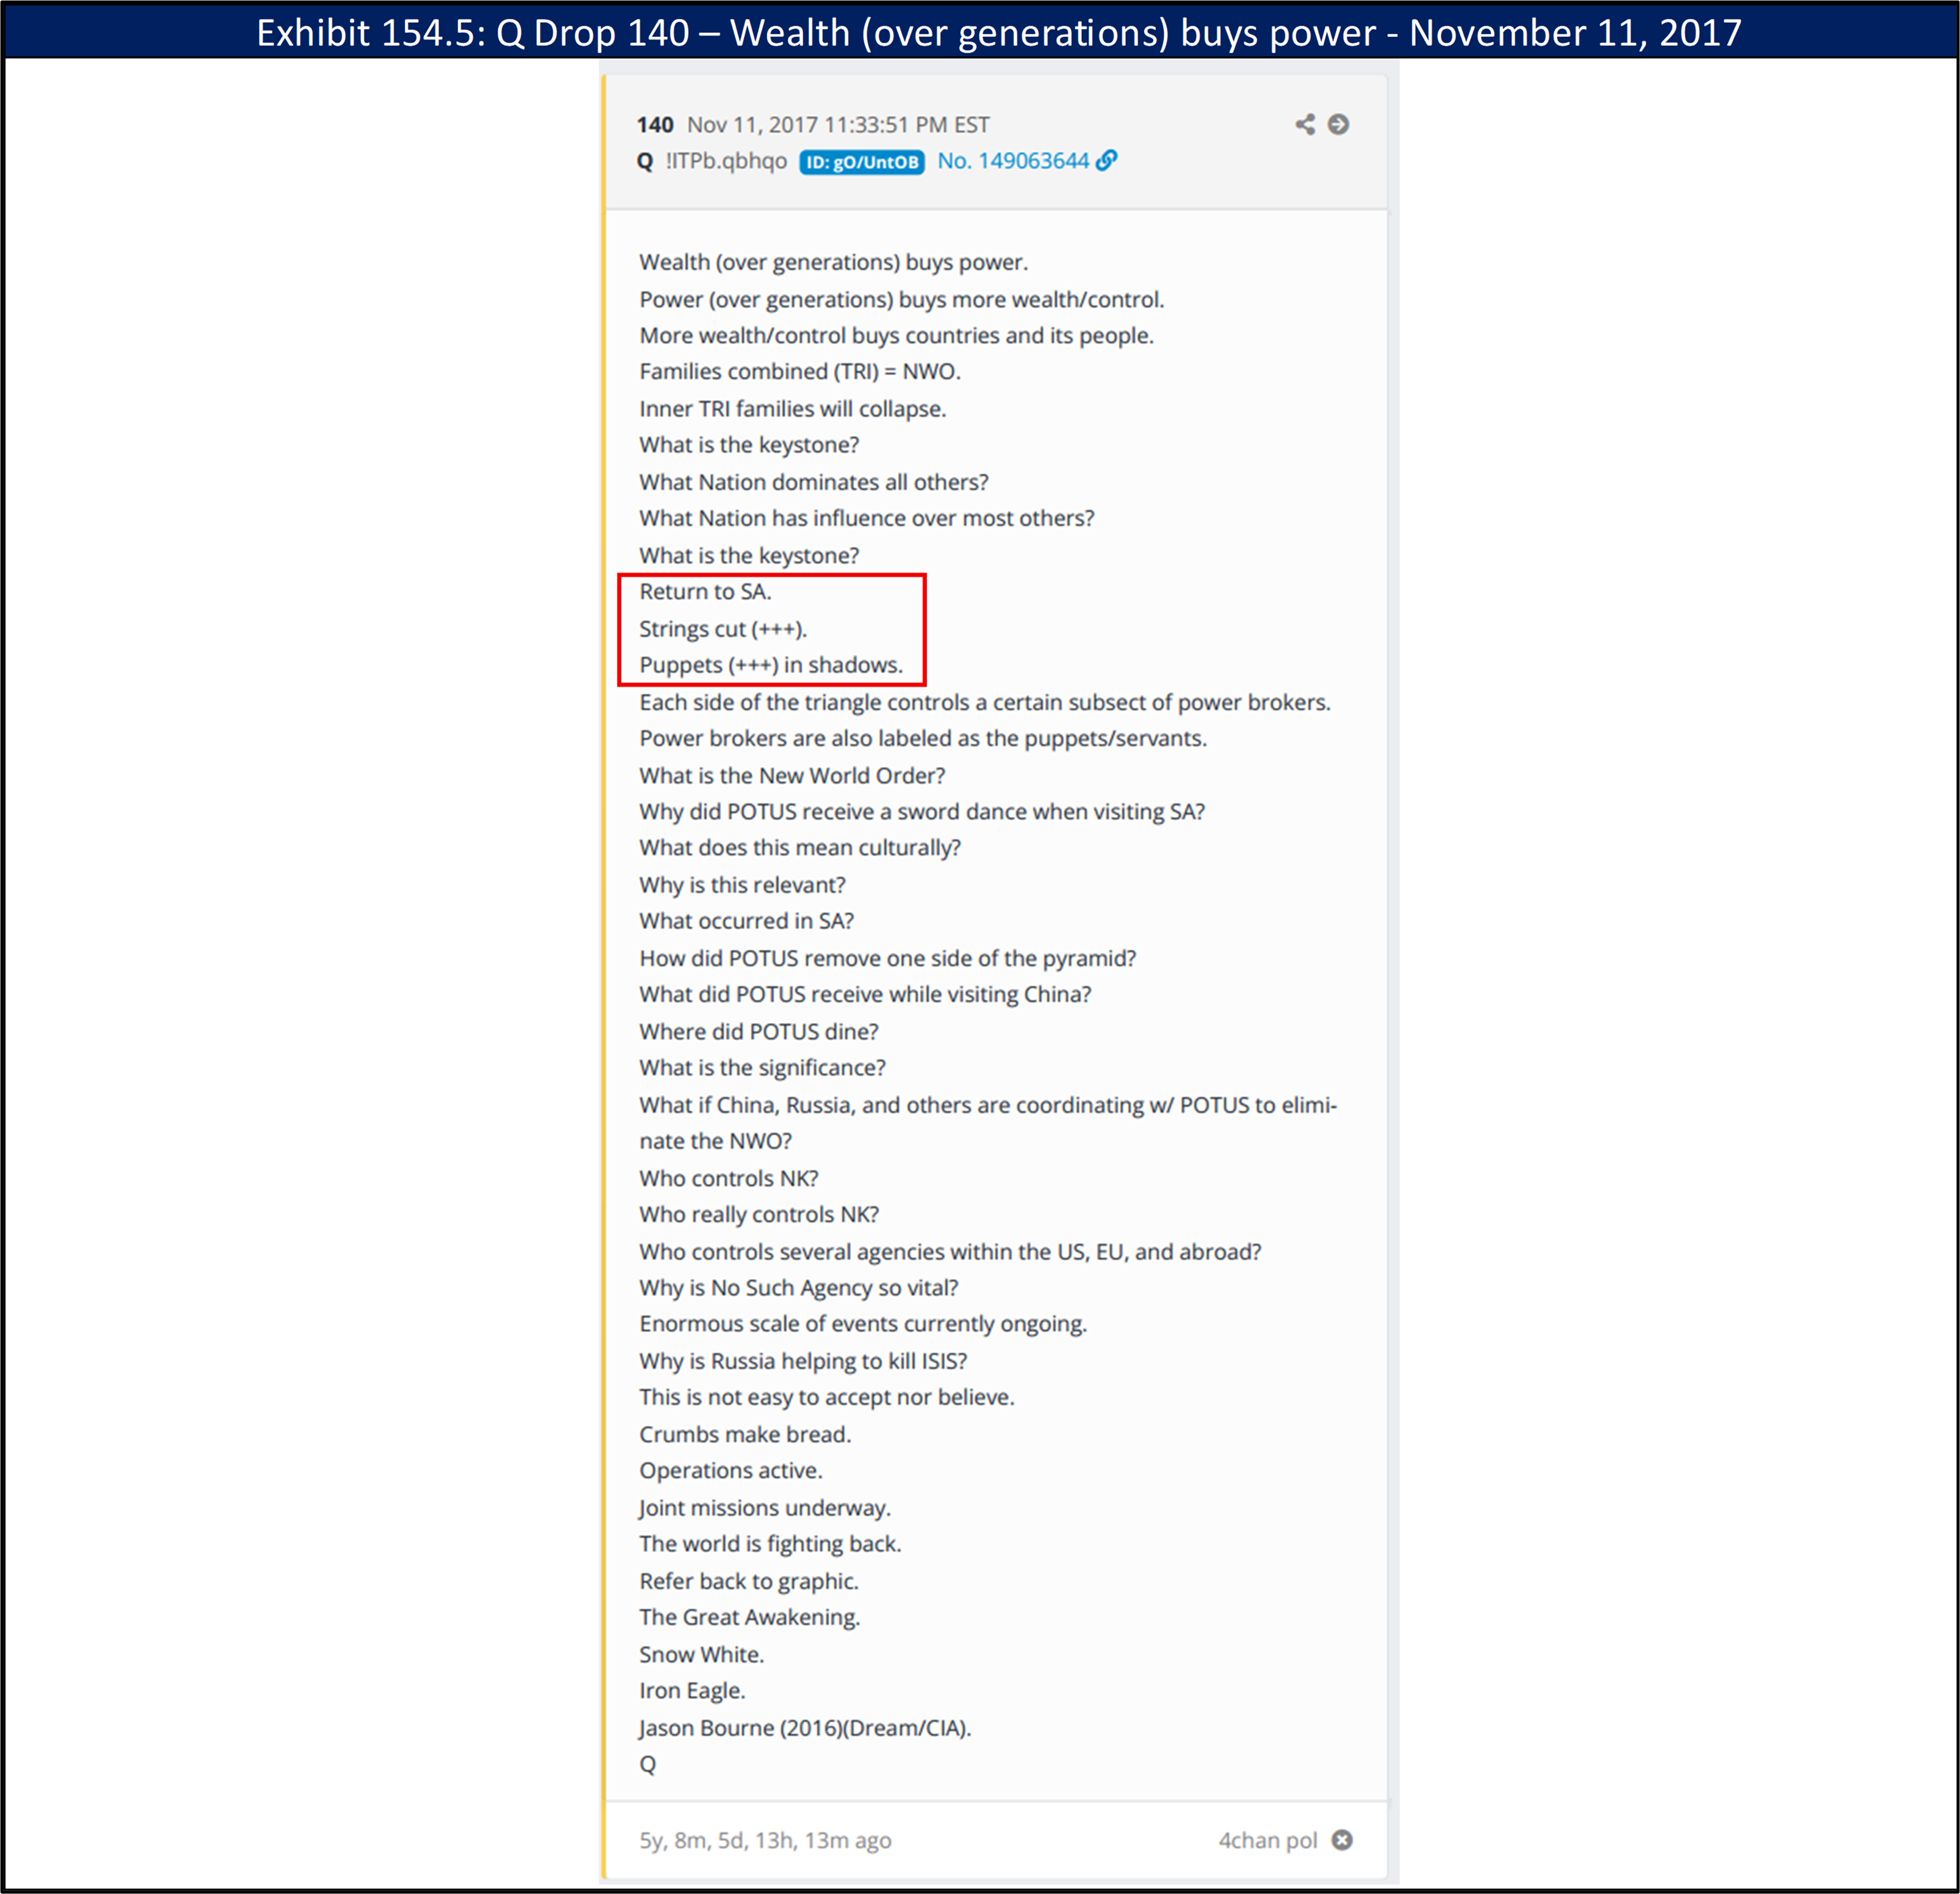Click the timestamp Nov 11, 2017 11:33:51 PM EST
This screenshot has height=1894, width=1960.
[838, 125]
